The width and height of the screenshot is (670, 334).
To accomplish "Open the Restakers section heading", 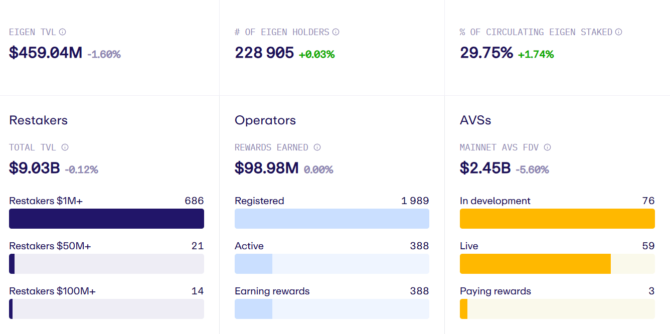I will (38, 120).
